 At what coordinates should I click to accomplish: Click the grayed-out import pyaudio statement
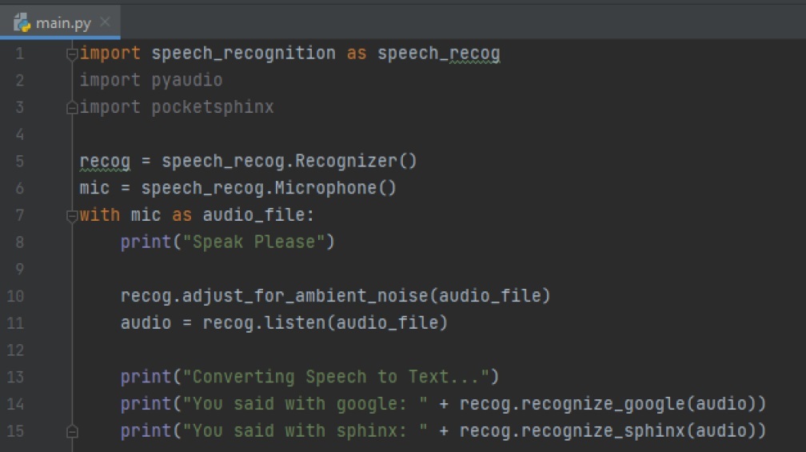pos(150,81)
